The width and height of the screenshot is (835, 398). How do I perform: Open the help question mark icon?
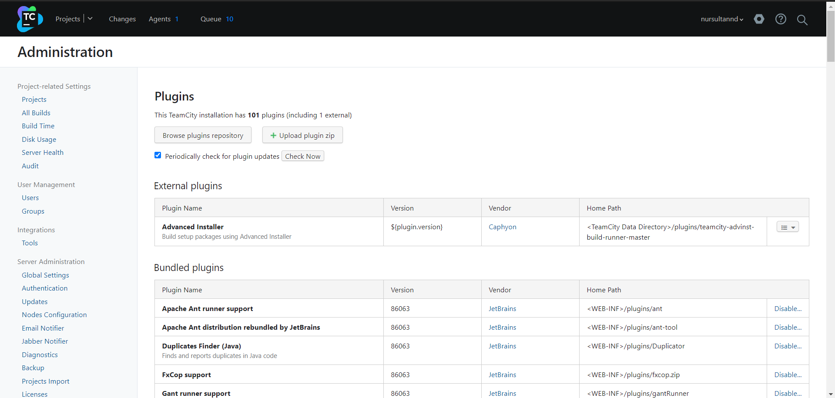tap(781, 19)
